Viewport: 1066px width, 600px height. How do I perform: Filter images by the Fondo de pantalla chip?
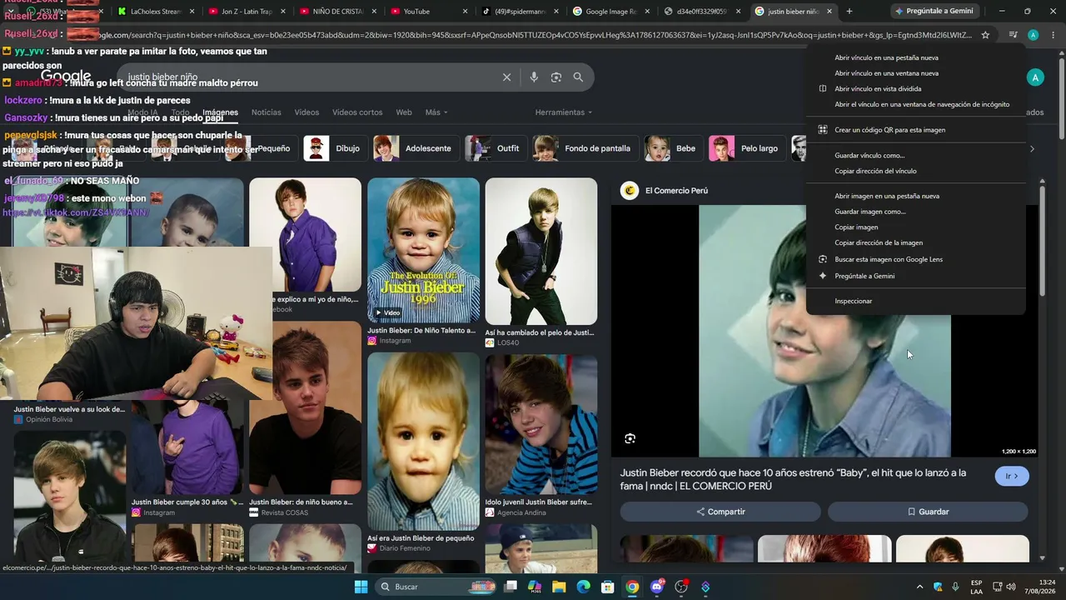[585, 148]
